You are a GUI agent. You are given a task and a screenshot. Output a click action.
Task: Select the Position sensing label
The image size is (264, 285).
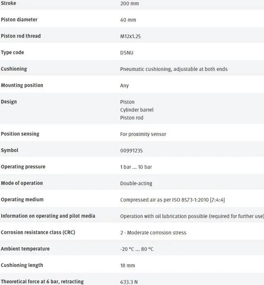(x=20, y=134)
